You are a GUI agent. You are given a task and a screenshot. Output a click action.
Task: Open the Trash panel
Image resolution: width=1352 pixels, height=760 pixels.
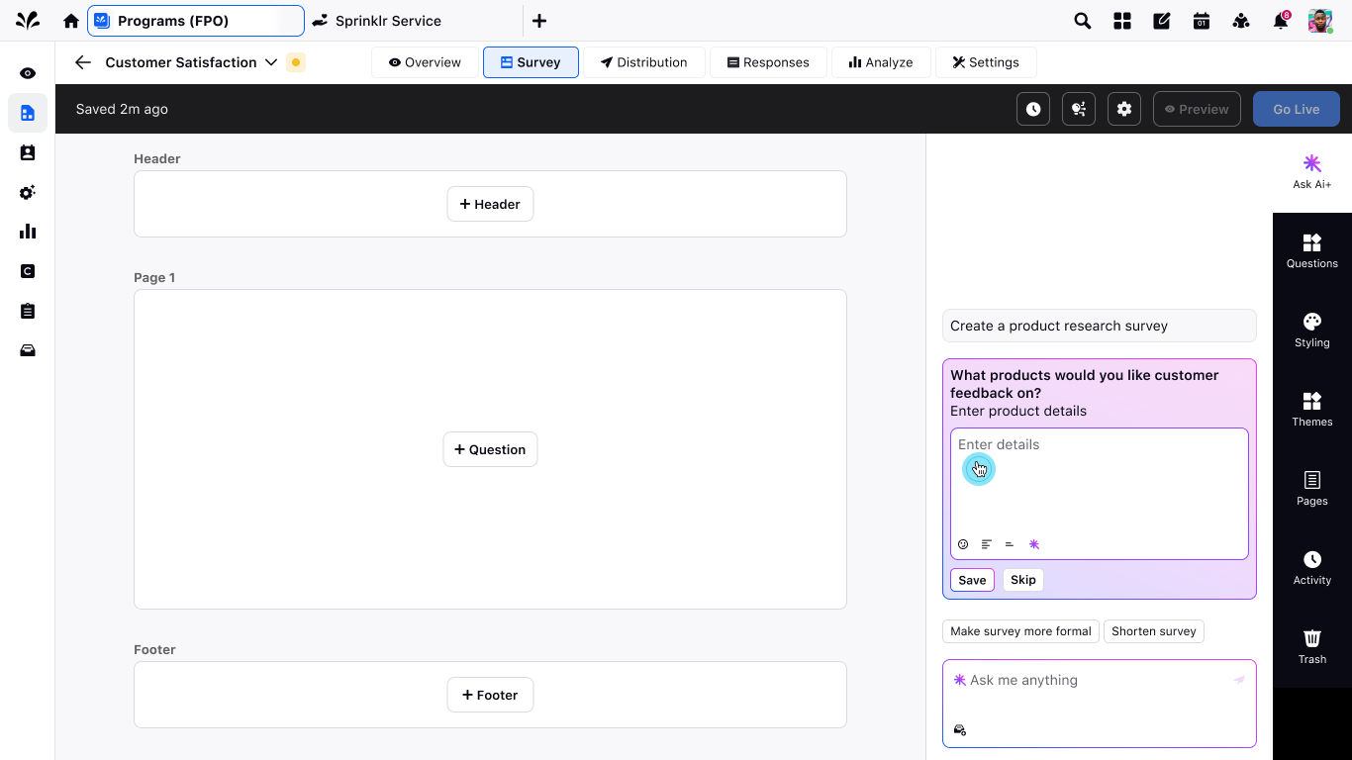1311,646
